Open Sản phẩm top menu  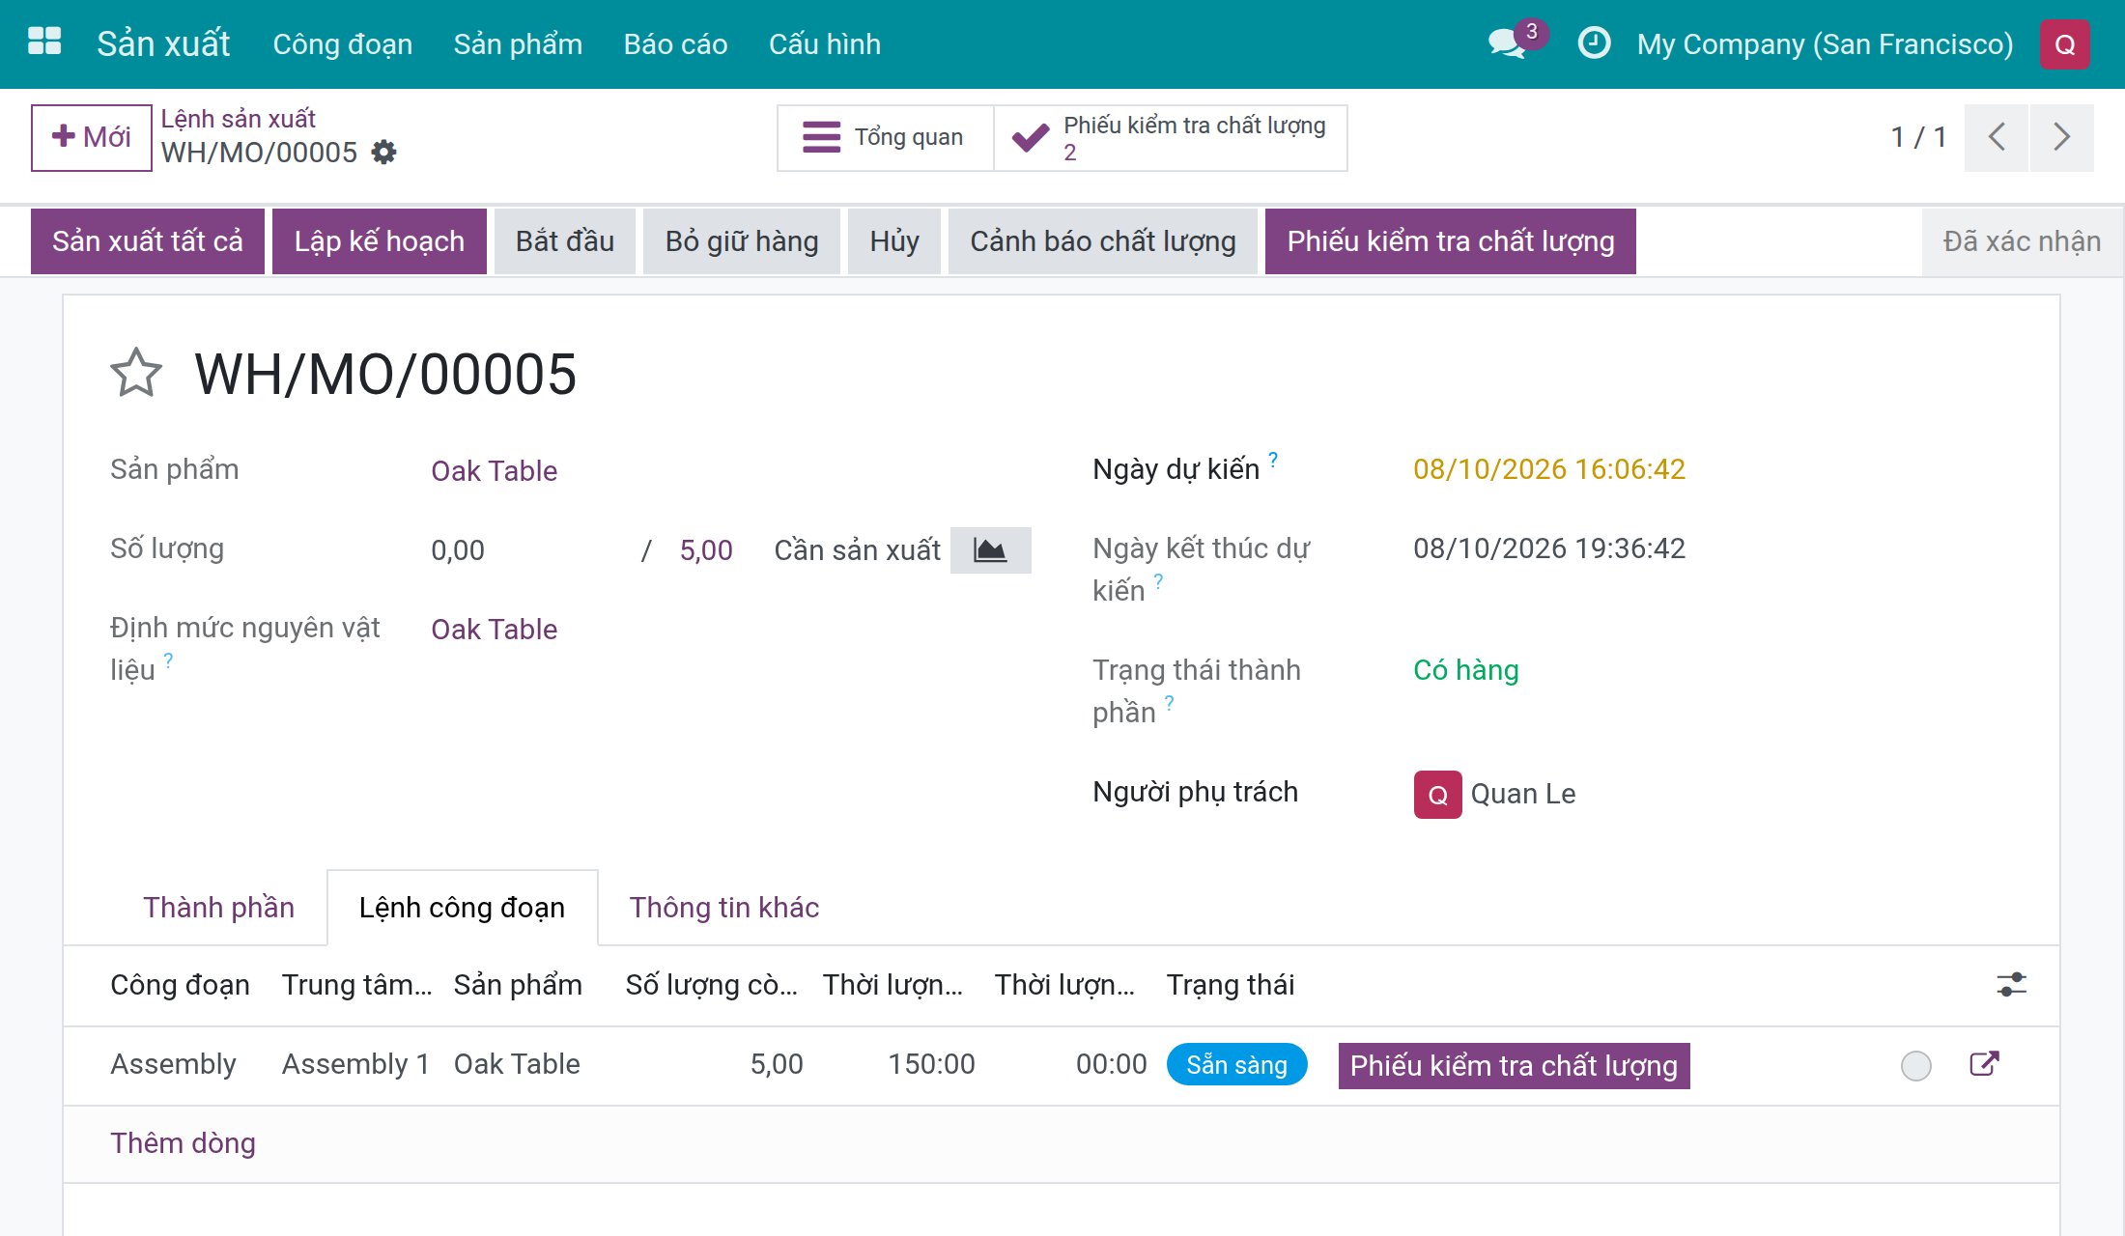518,44
